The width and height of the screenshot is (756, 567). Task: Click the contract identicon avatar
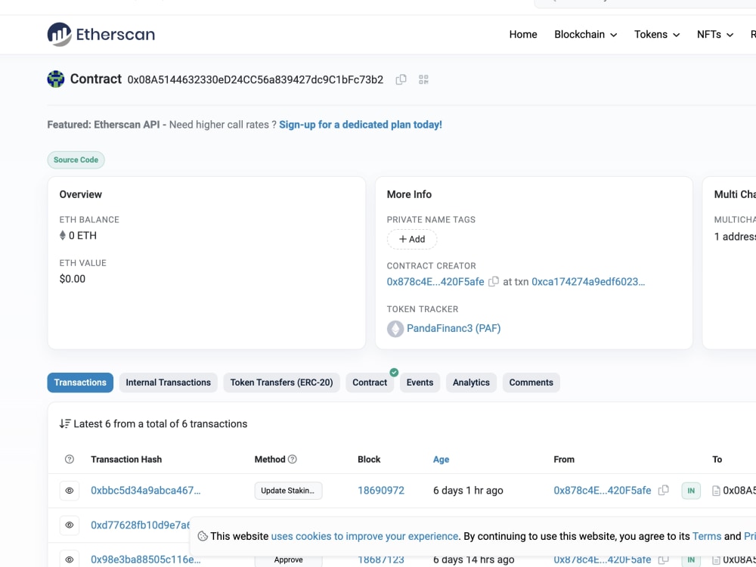pos(55,79)
